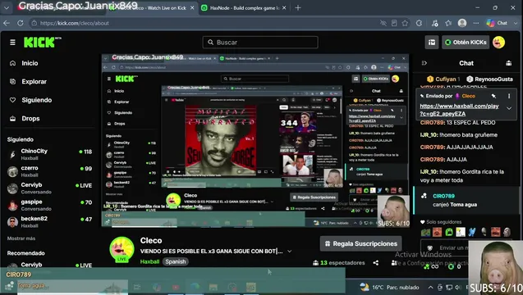The image size is (523, 295).
Task: Click the viewers list icon right of share
Action: (x=394, y=263)
